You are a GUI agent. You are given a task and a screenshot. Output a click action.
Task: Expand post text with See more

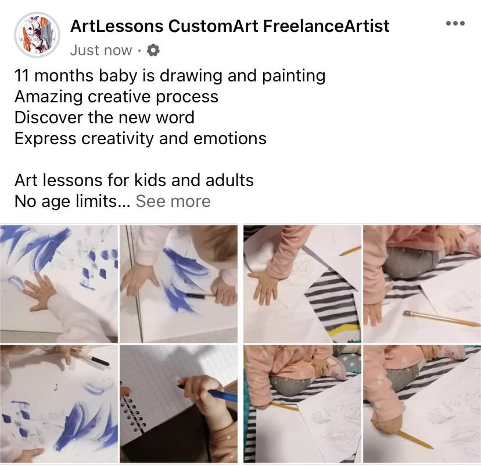(173, 201)
